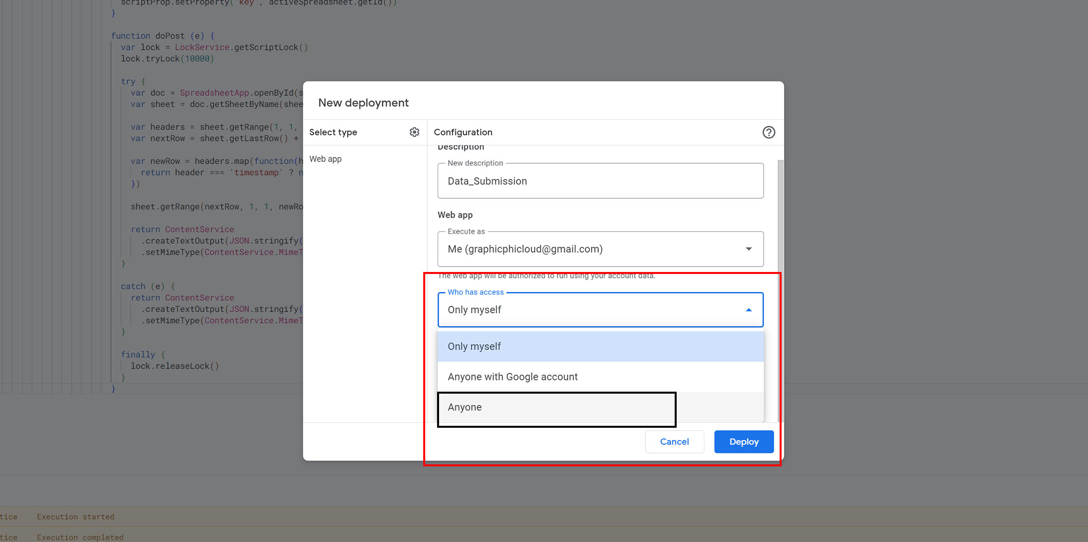
Task: Click the Select type heading
Action: [x=333, y=132]
